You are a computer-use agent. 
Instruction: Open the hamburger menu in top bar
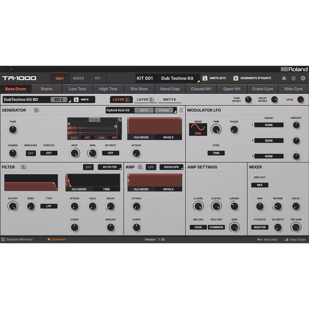tap(294, 78)
